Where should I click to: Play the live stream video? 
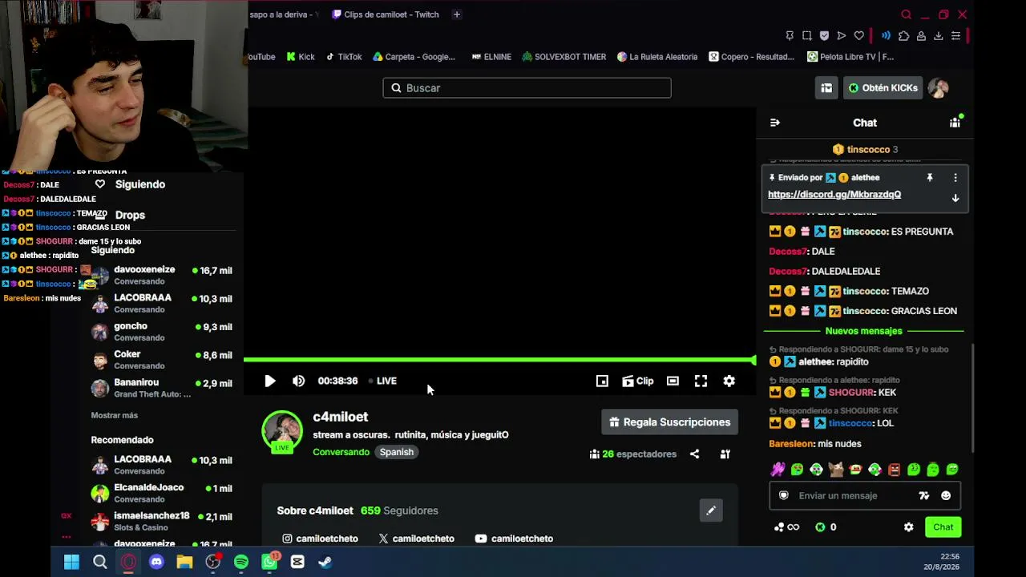[270, 381]
